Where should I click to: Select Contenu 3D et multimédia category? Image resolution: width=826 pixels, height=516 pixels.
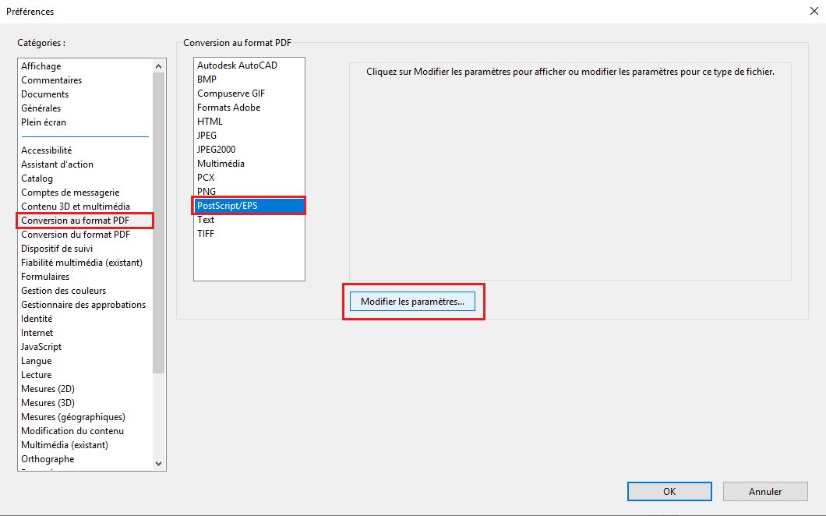click(x=76, y=206)
